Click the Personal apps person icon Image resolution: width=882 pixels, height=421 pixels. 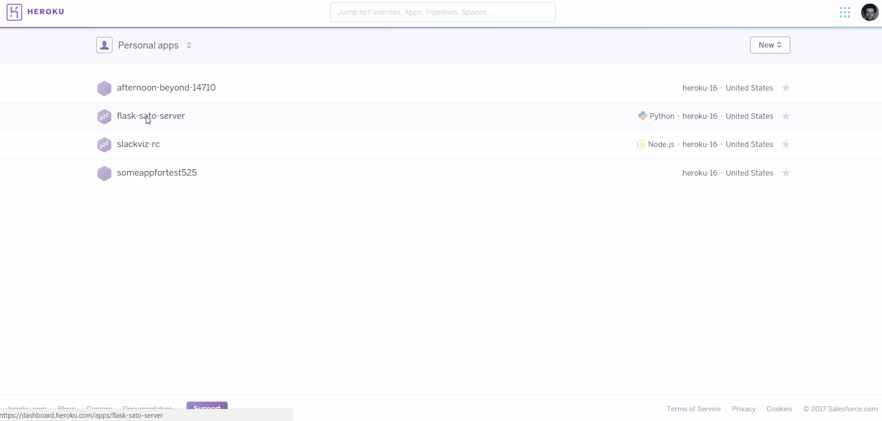(x=105, y=45)
